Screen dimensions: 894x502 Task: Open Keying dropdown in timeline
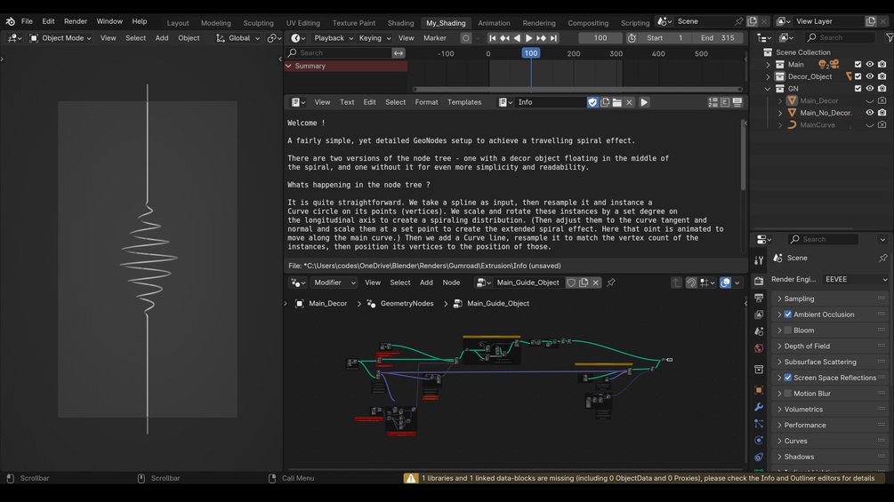pos(375,38)
